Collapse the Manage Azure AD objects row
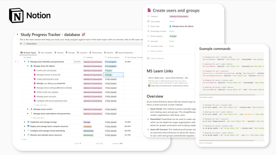This screenshot has height=155, width=276. (28, 66)
